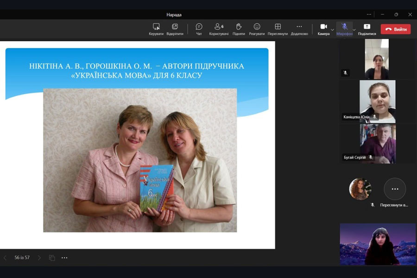Leave the meeting with Вийти button
Image resolution: width=417 pixels, height=278 pixels.
[x=396, y=29]
